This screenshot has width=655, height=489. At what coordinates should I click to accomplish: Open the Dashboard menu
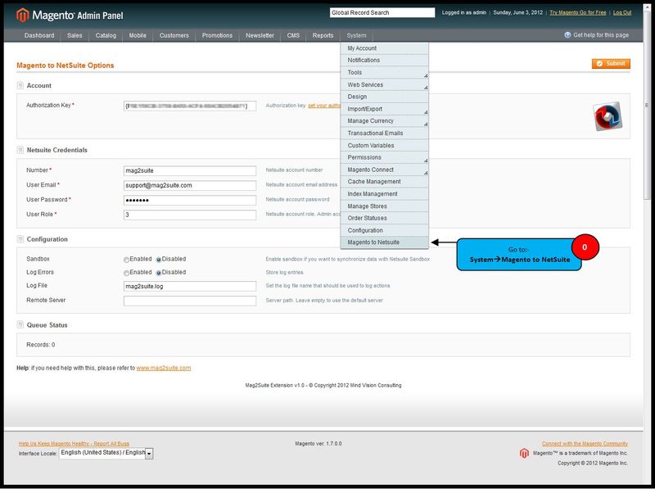click(x=39, y=35)
